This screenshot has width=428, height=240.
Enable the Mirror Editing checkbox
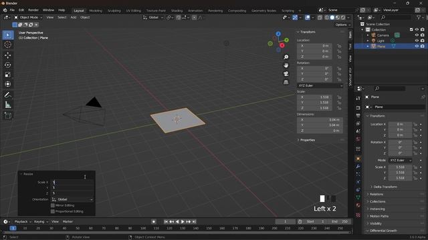53,205
